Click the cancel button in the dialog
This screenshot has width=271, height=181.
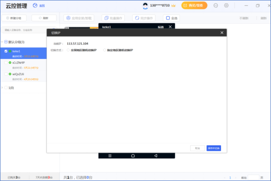197,148
